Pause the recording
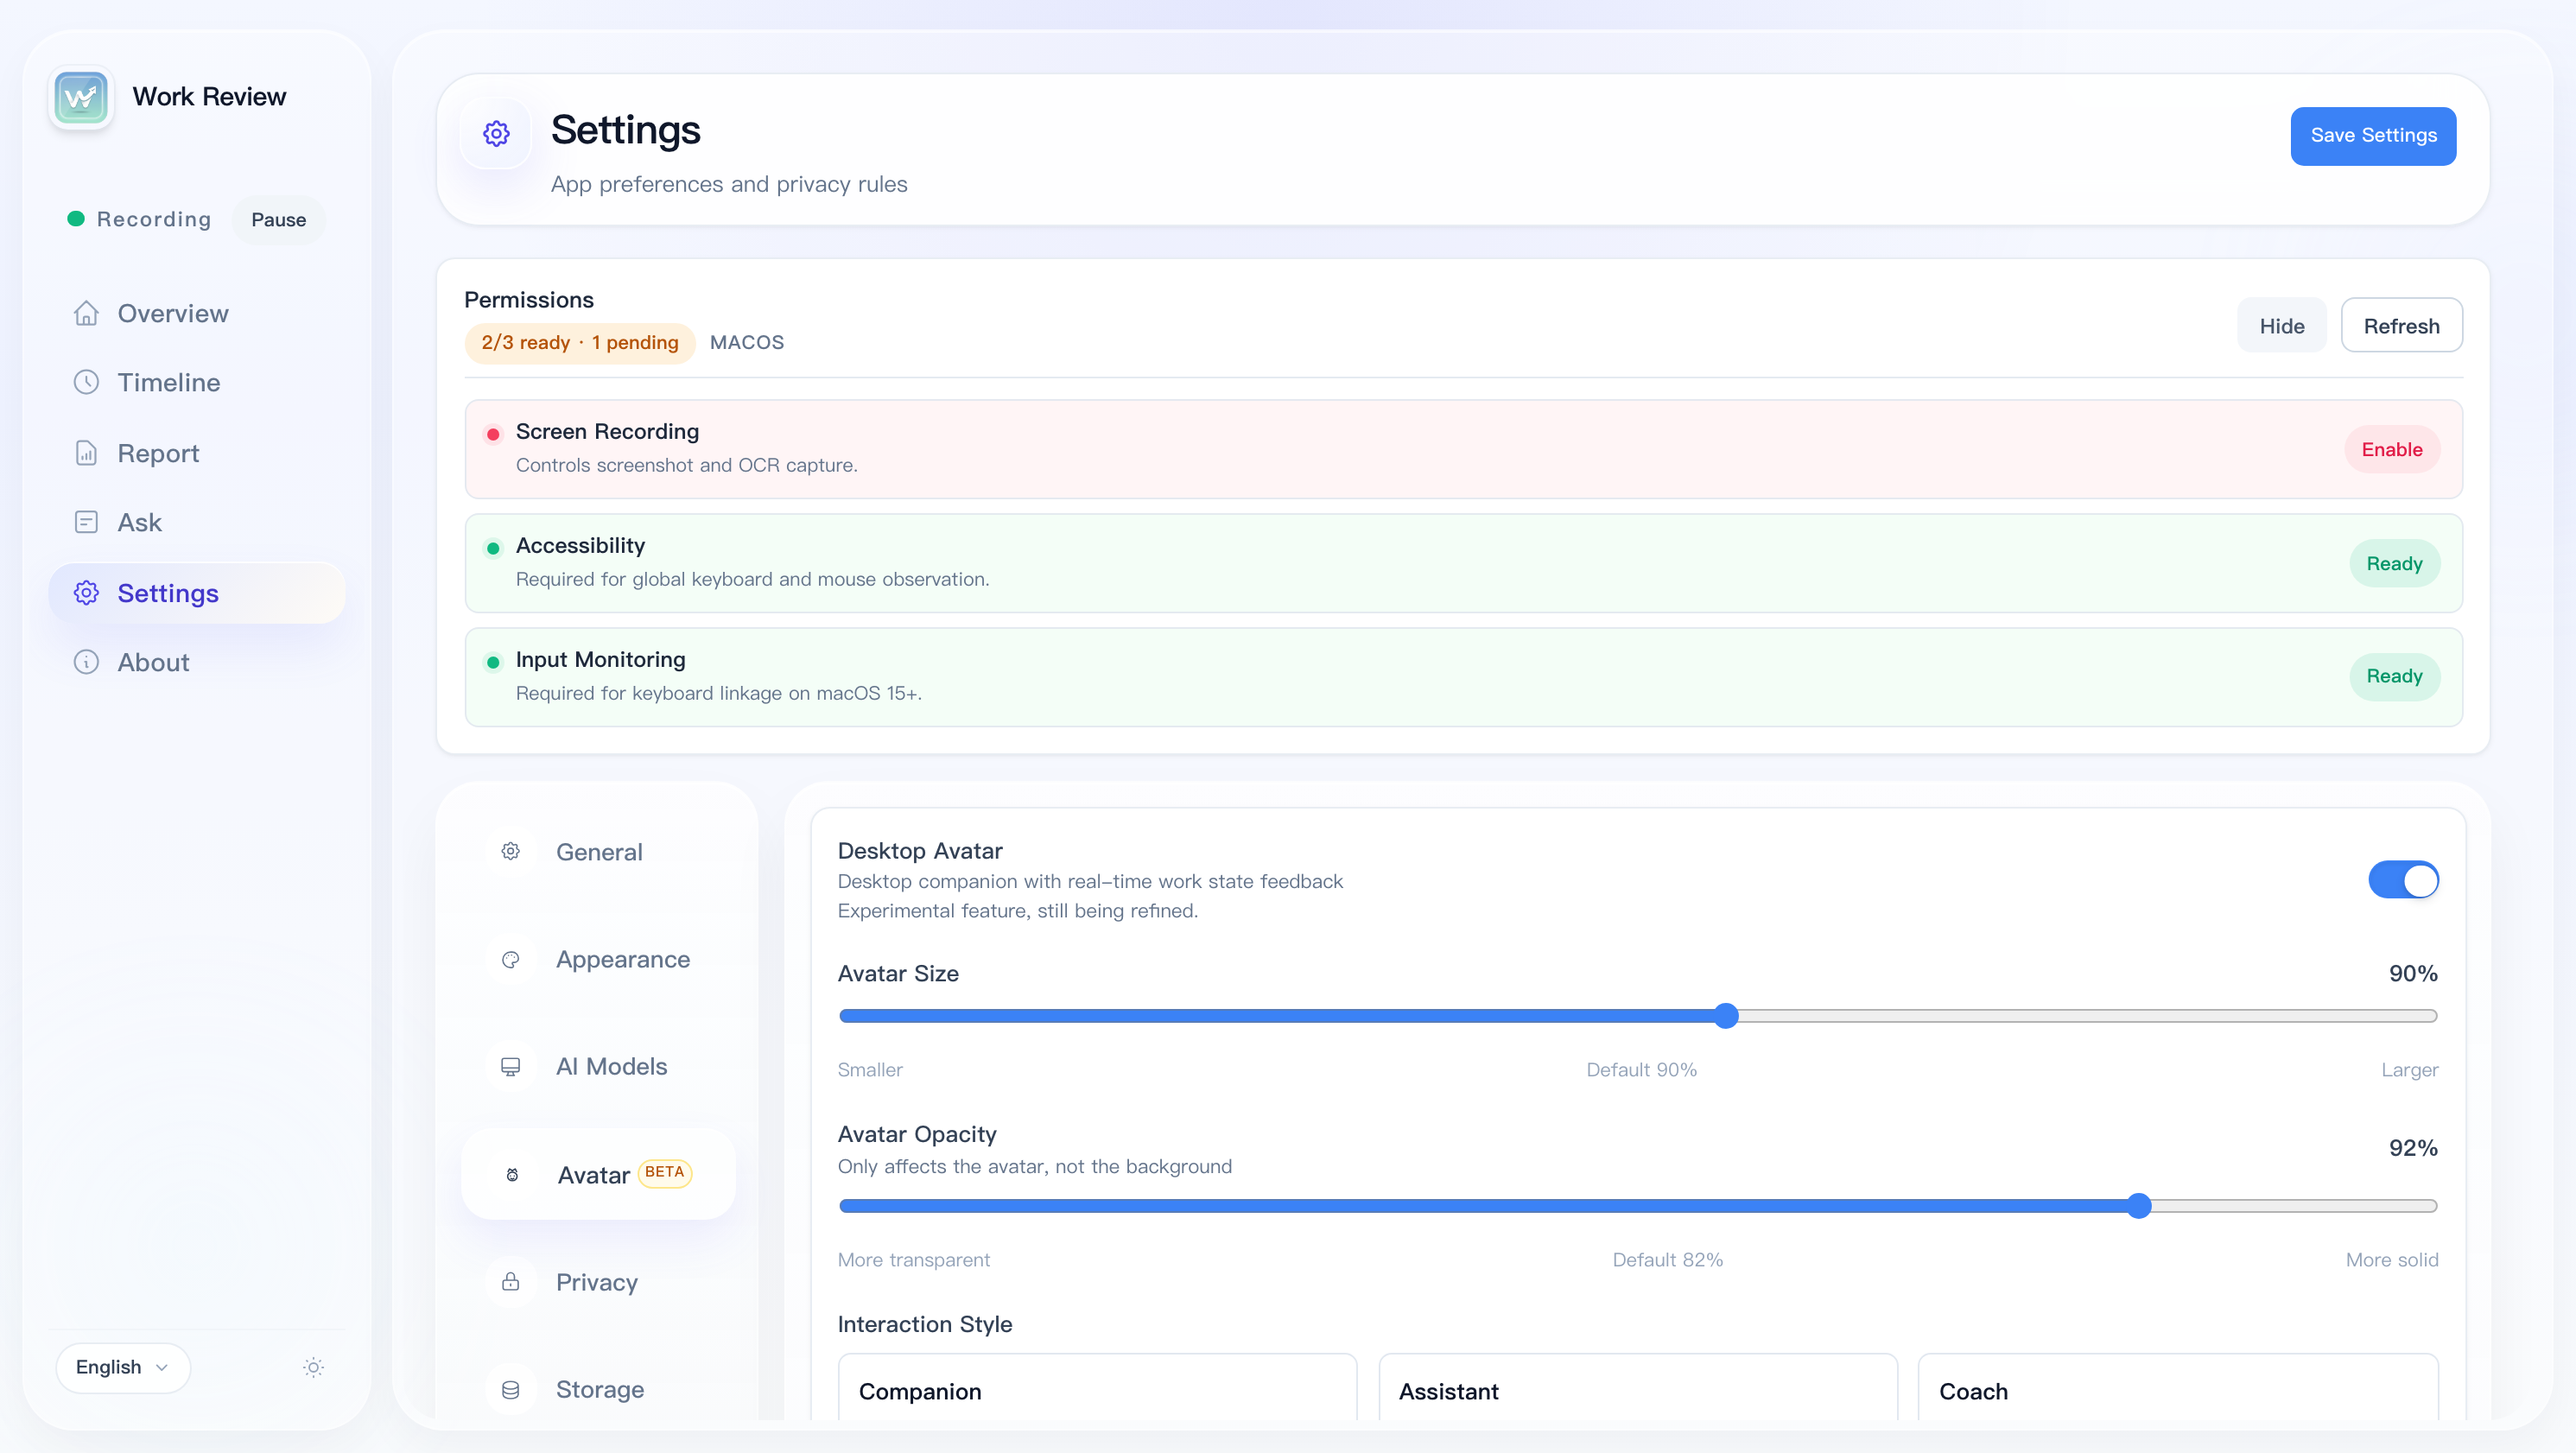The height and width of the screenshot is (1453, 2576). pyautogui.click(x=278, y=220)
